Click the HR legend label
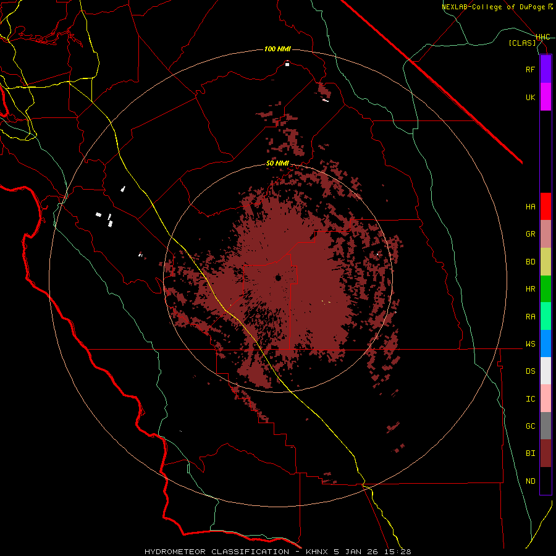The width and height of the screenshot is (556, 556). (530, 289)
